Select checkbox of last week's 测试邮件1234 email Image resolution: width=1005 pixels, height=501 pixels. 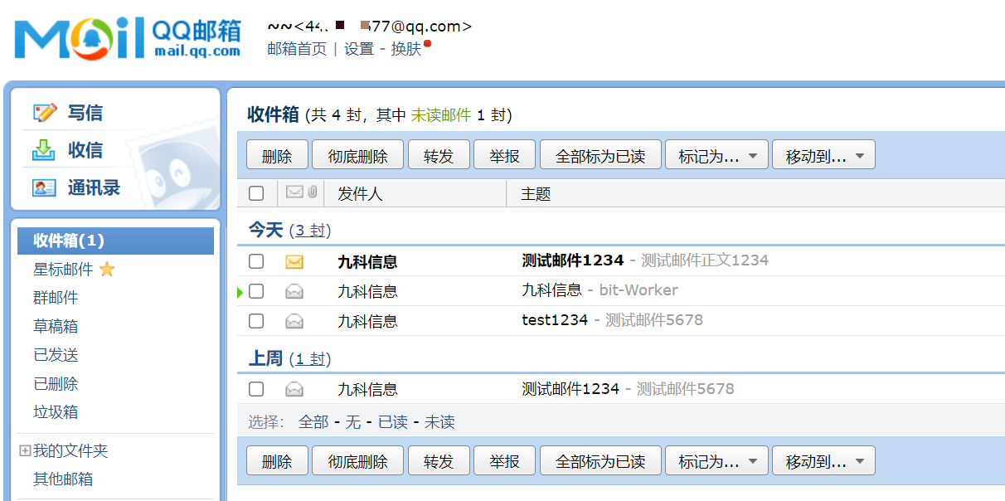[x=256, y=389]
